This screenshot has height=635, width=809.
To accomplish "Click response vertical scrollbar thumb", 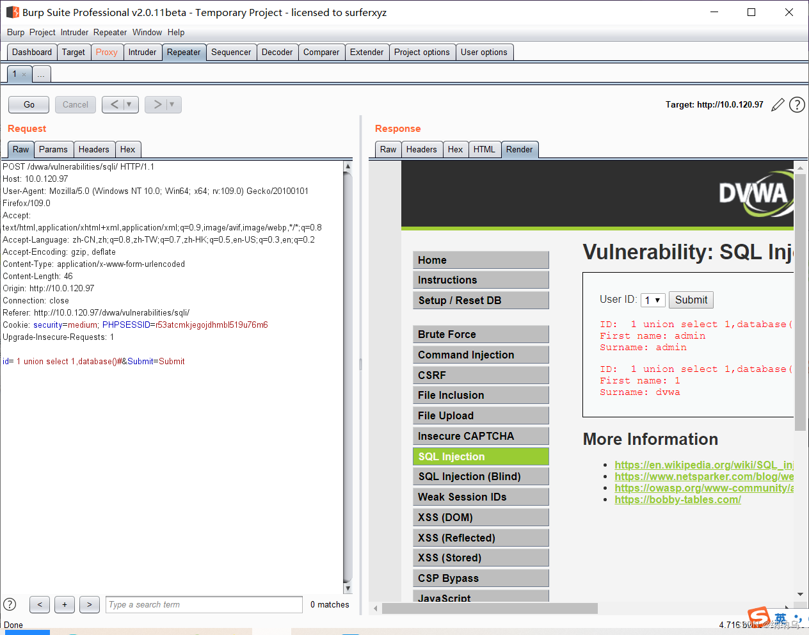I will tap(800, 302).
